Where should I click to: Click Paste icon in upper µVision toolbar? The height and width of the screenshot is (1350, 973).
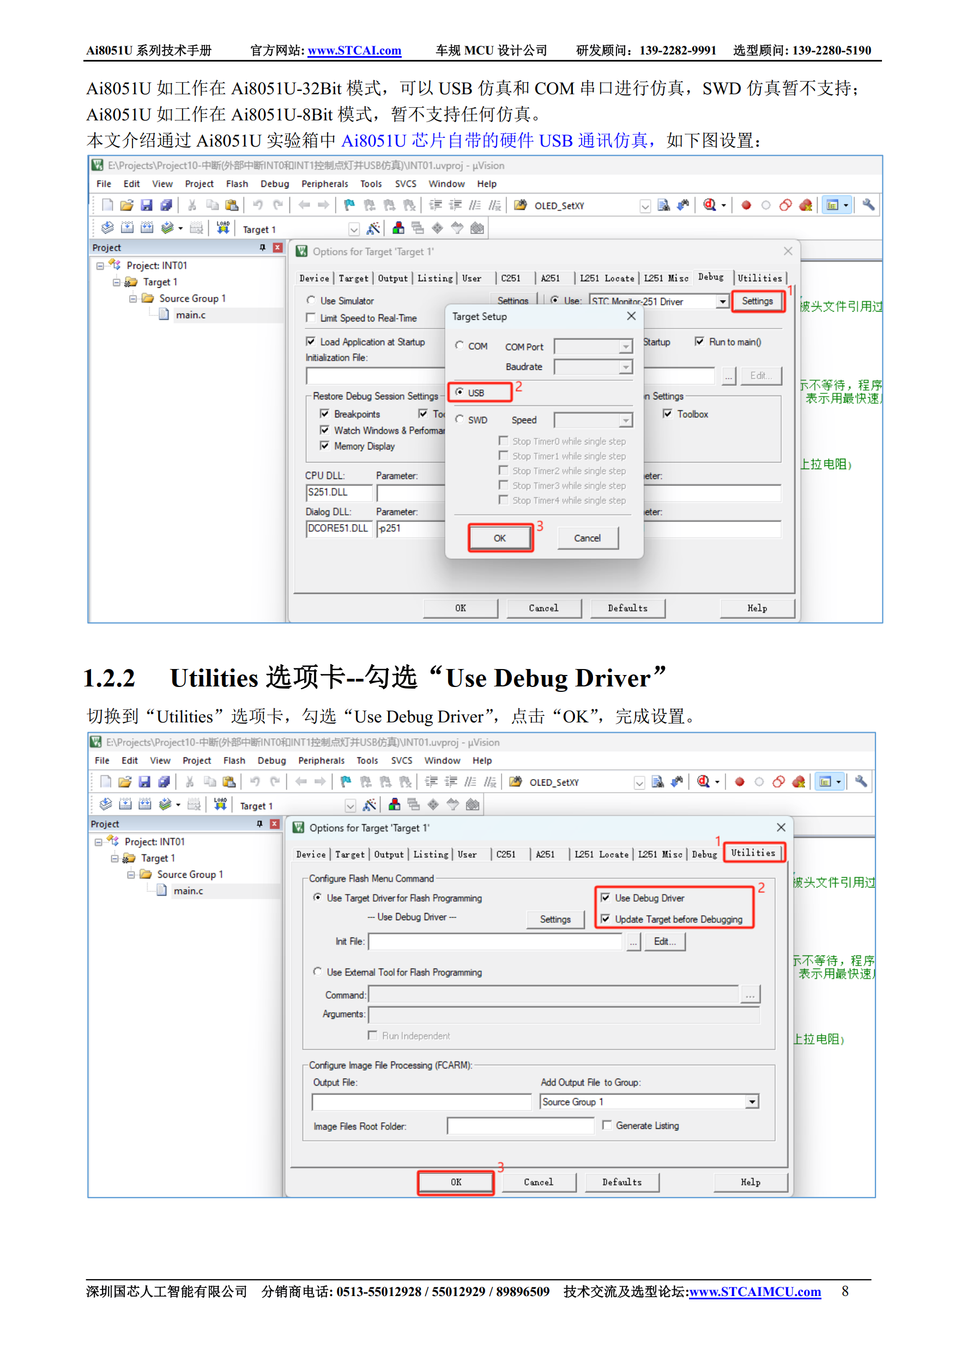232,205
